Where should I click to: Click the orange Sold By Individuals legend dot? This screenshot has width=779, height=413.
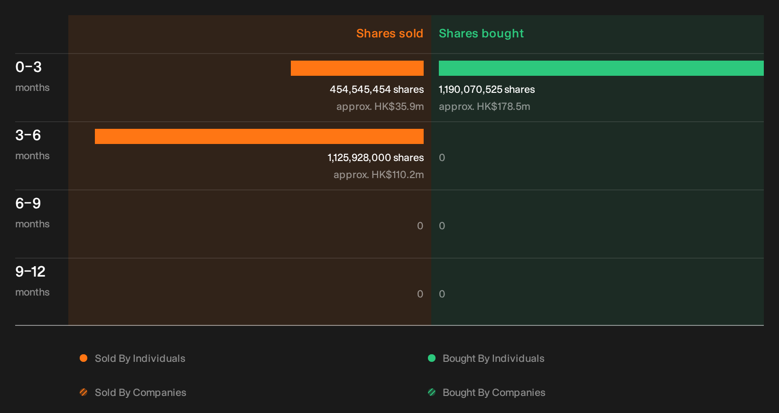point(83,358)
